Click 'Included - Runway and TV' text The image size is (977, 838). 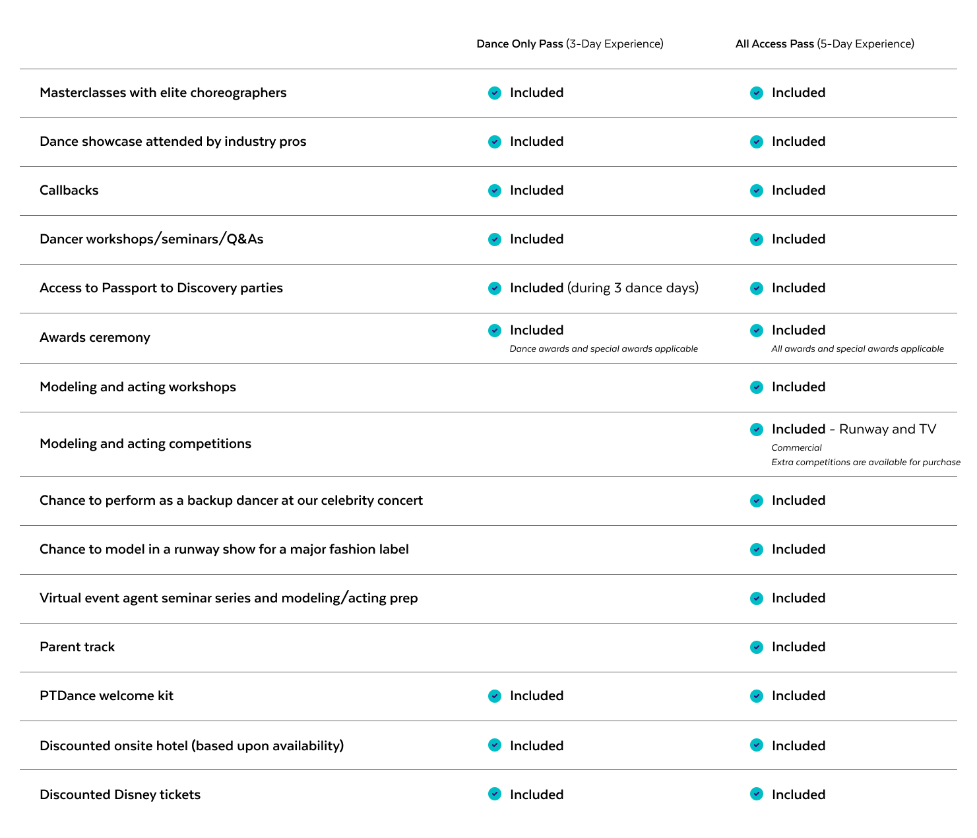point(854,429)
